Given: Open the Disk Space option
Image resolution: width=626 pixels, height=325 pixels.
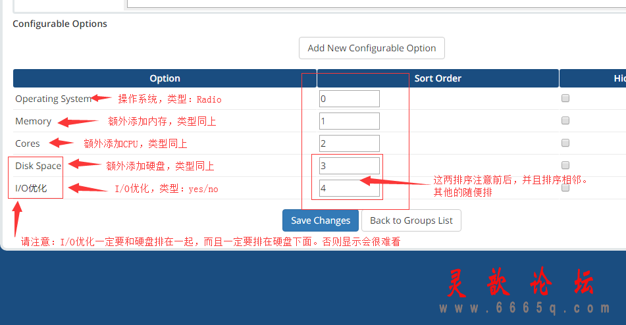Looking at the screenshot, I should (x=38, y=166).
